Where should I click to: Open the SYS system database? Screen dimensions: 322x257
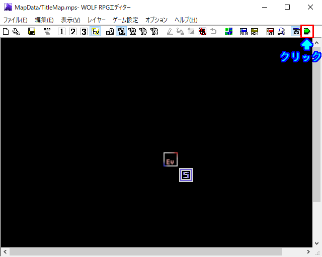coord(270,32)
